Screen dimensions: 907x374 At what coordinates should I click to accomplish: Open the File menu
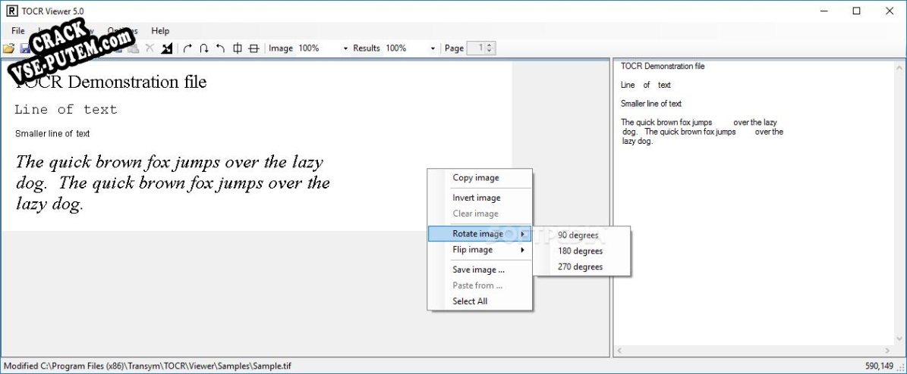(18, 30)
